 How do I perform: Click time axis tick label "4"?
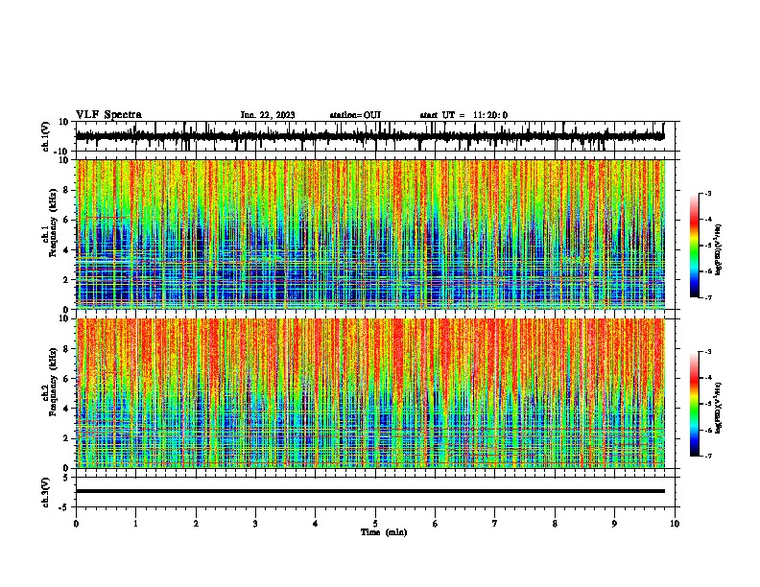point(315,524)
